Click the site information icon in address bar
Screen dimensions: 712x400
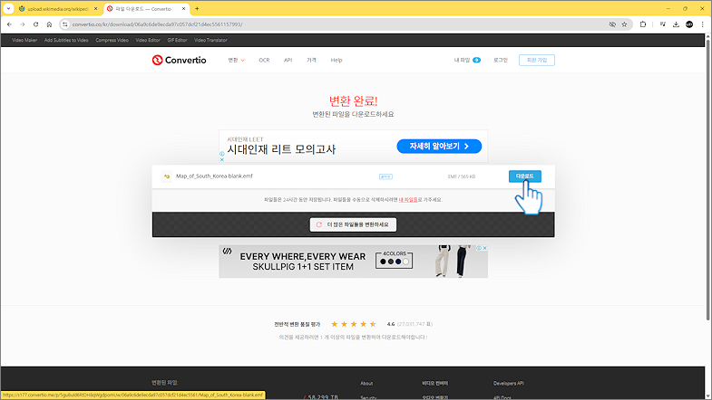65,24
